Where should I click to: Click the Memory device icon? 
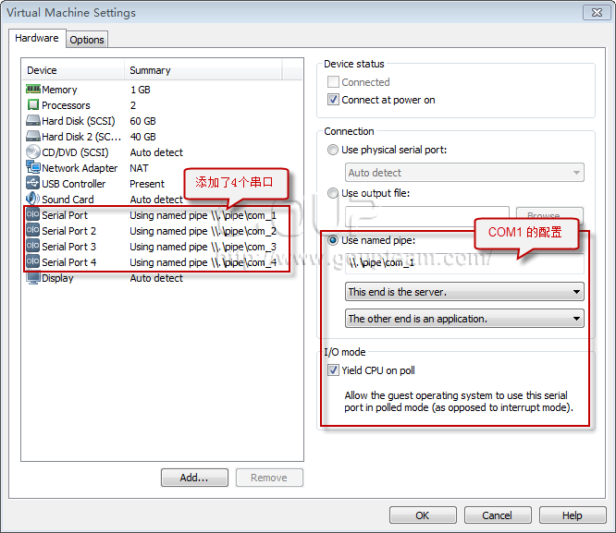[33, 89]
